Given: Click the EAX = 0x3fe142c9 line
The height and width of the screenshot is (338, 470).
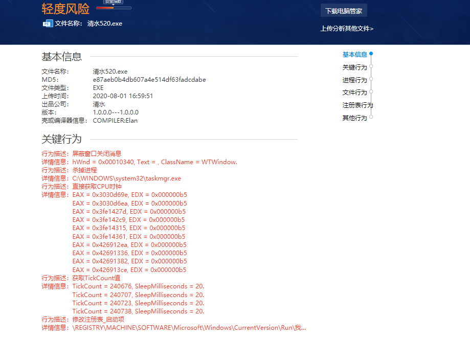Looking at the screenshot, I should pos(128,220).
